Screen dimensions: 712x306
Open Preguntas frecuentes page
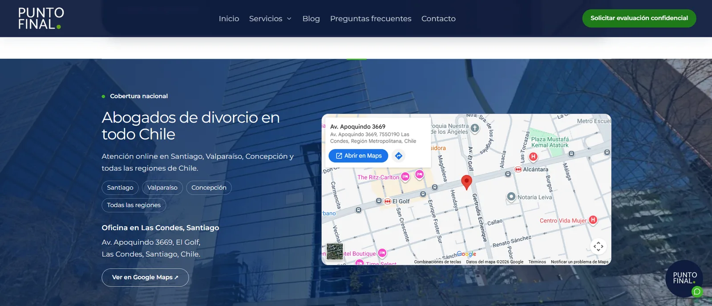pyautogui.click(x=371, y=19)
